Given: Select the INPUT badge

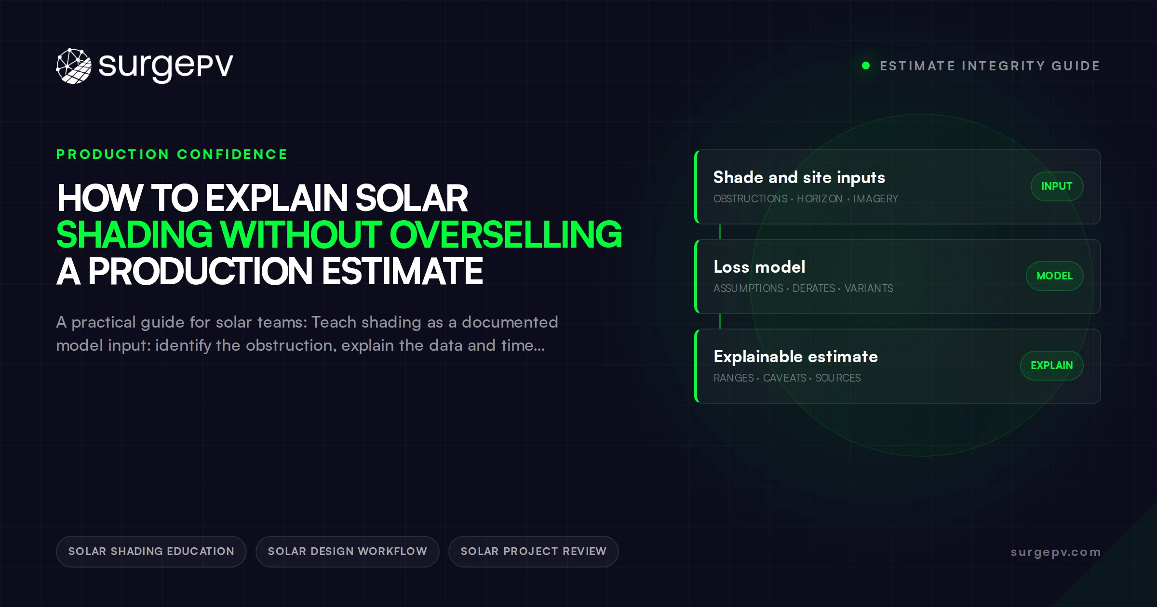Looking at the screenshot, I should point(1057,186).
